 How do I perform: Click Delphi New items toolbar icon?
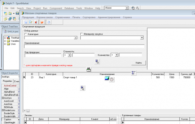(x=6, y=13)
